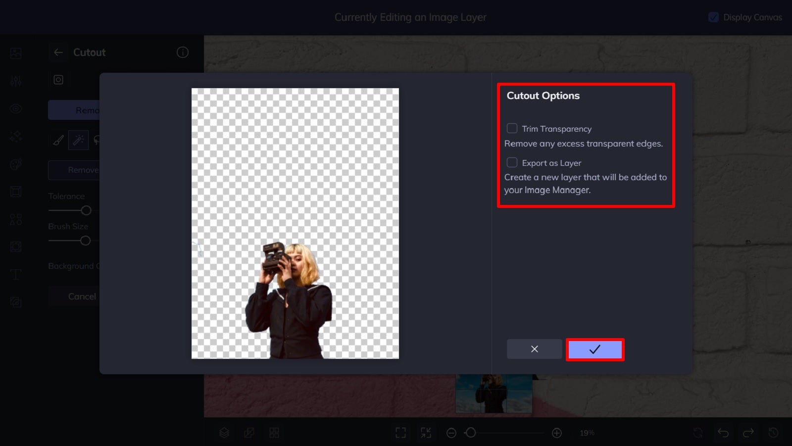Open the color Palette panel

tap(15, 164)
